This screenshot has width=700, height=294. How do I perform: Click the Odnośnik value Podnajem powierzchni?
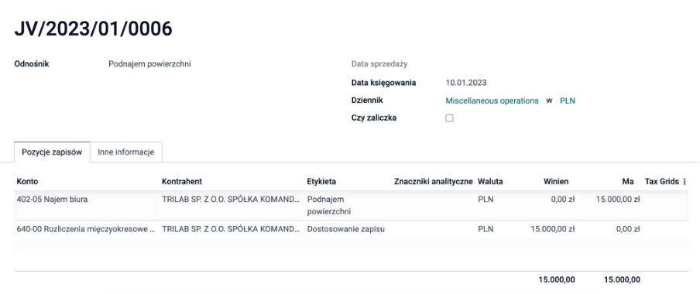tap(149, 63)
